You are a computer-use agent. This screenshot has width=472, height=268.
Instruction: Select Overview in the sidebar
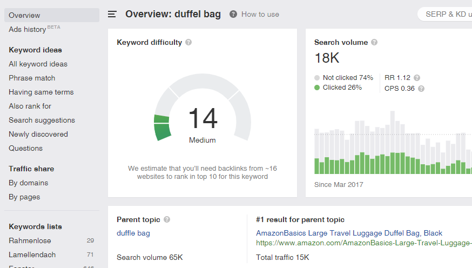click(24, 15)
